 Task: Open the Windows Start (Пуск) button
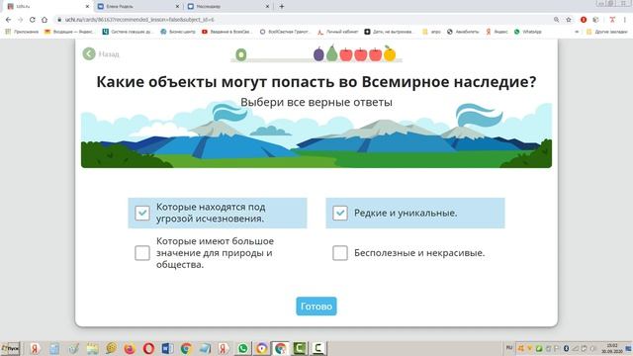(10, 348)
